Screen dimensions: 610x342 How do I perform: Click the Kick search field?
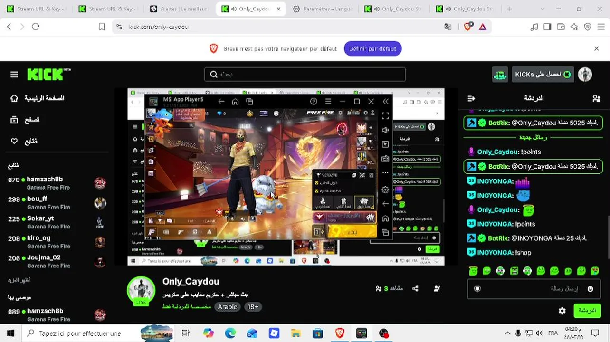tap(305, 74)
